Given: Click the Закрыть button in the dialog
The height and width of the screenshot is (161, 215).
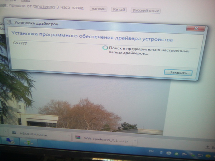Looking at the screenshot, I should point(178,73).
